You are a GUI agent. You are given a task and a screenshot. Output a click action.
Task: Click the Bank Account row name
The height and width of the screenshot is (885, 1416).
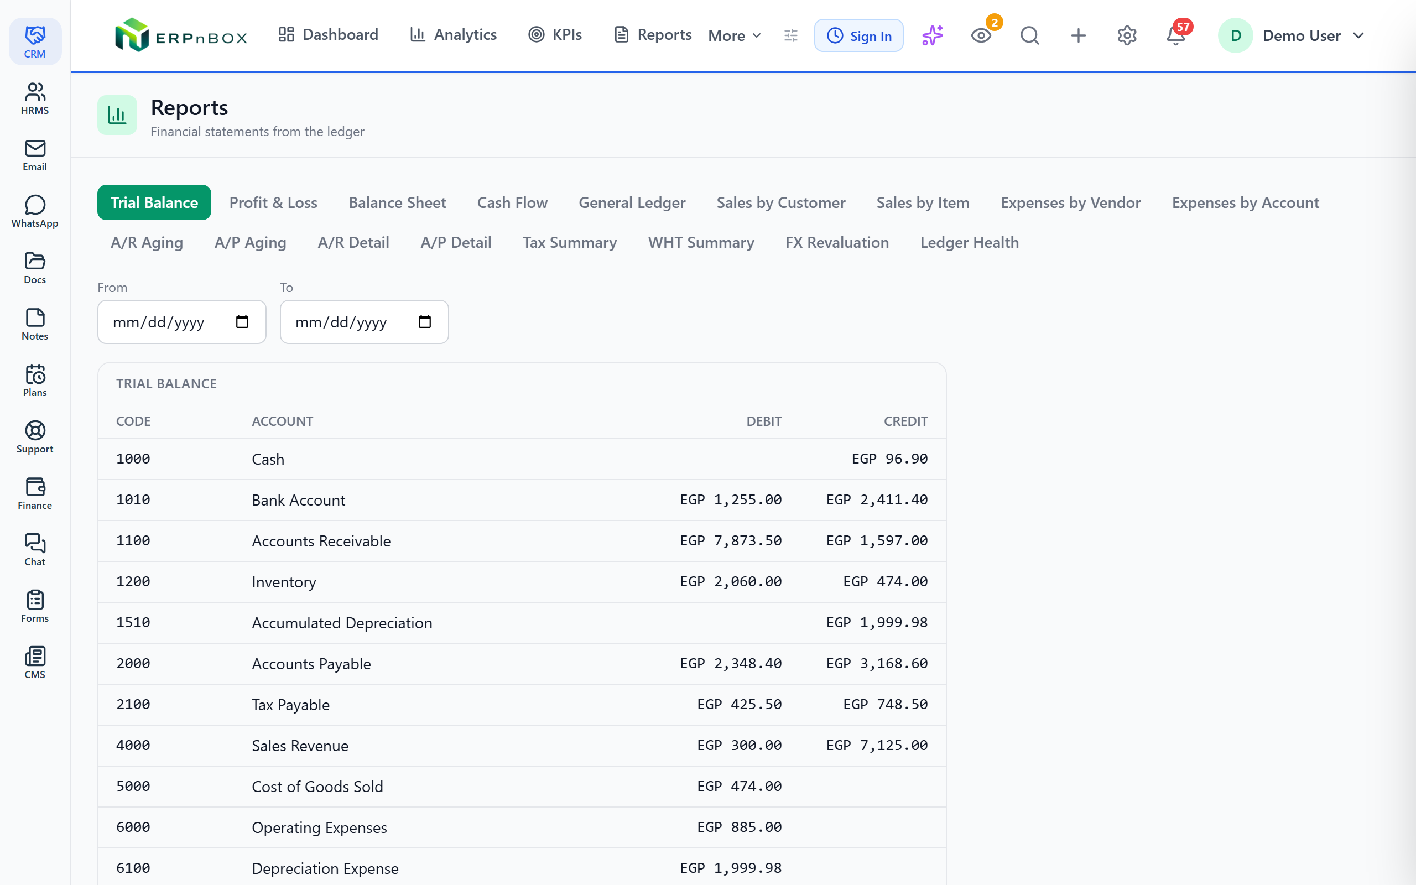(299, 501)
